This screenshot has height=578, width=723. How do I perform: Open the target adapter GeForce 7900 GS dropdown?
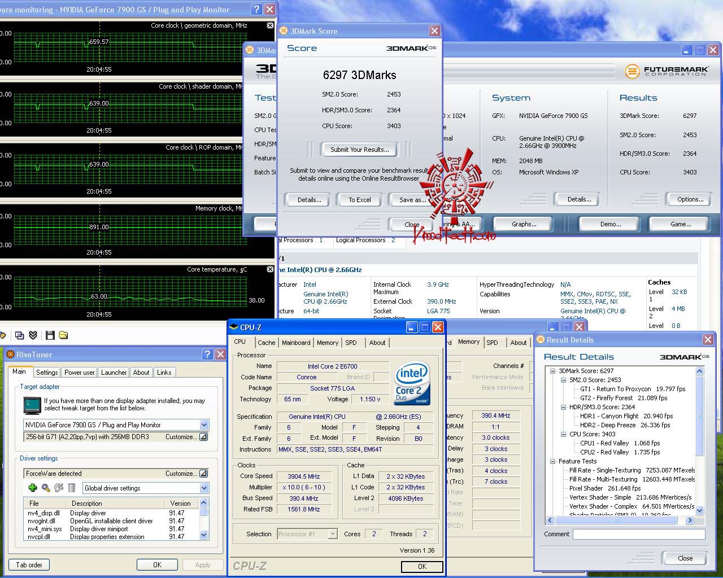(x=204, y=425)
